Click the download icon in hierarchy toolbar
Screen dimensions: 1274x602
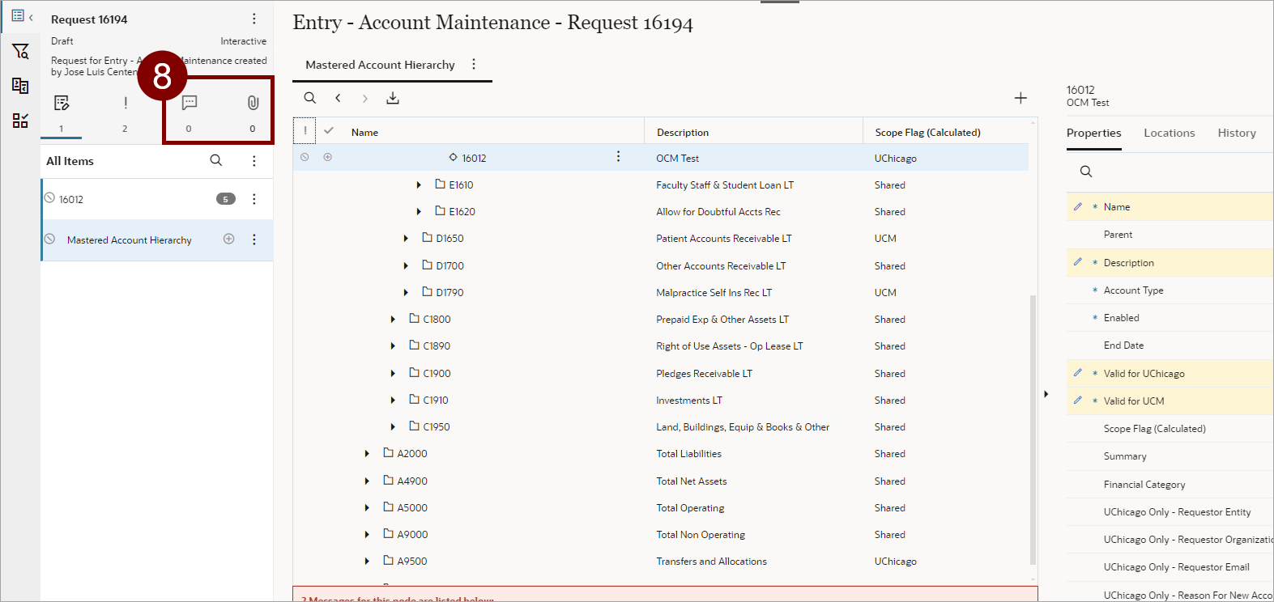tap(393, 98)
